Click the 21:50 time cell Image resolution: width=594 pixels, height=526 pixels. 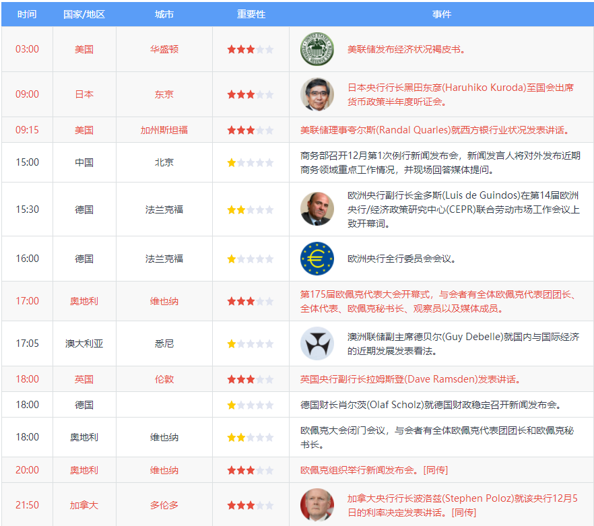tap(27, 505)
